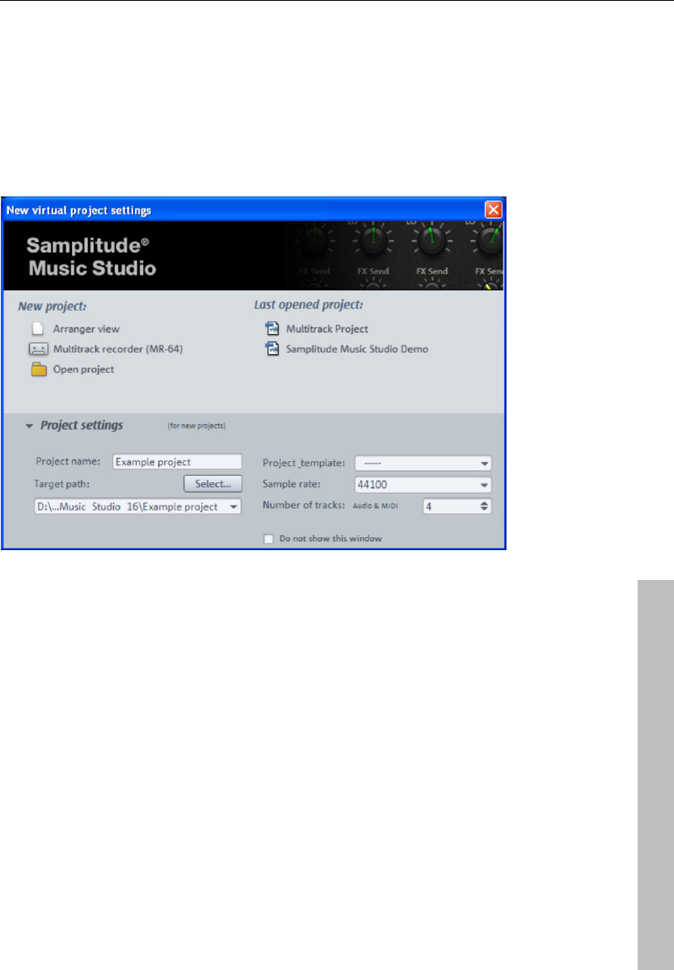Open the last Multitrack Project

pos(326,329)
